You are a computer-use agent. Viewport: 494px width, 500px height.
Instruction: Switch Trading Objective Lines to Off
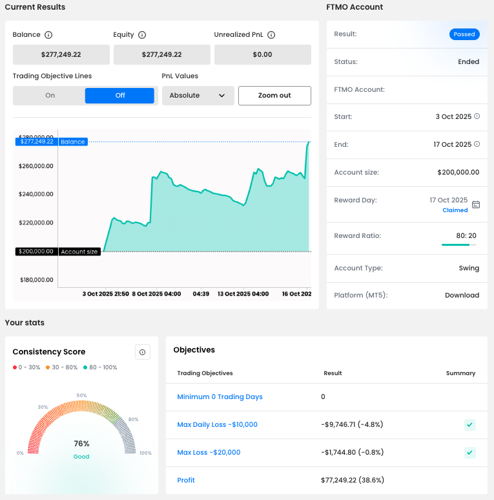pos(120,96)
